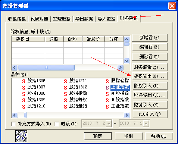Click the S icon beside B股指数
178x144 pixels.
pos(107,100)
